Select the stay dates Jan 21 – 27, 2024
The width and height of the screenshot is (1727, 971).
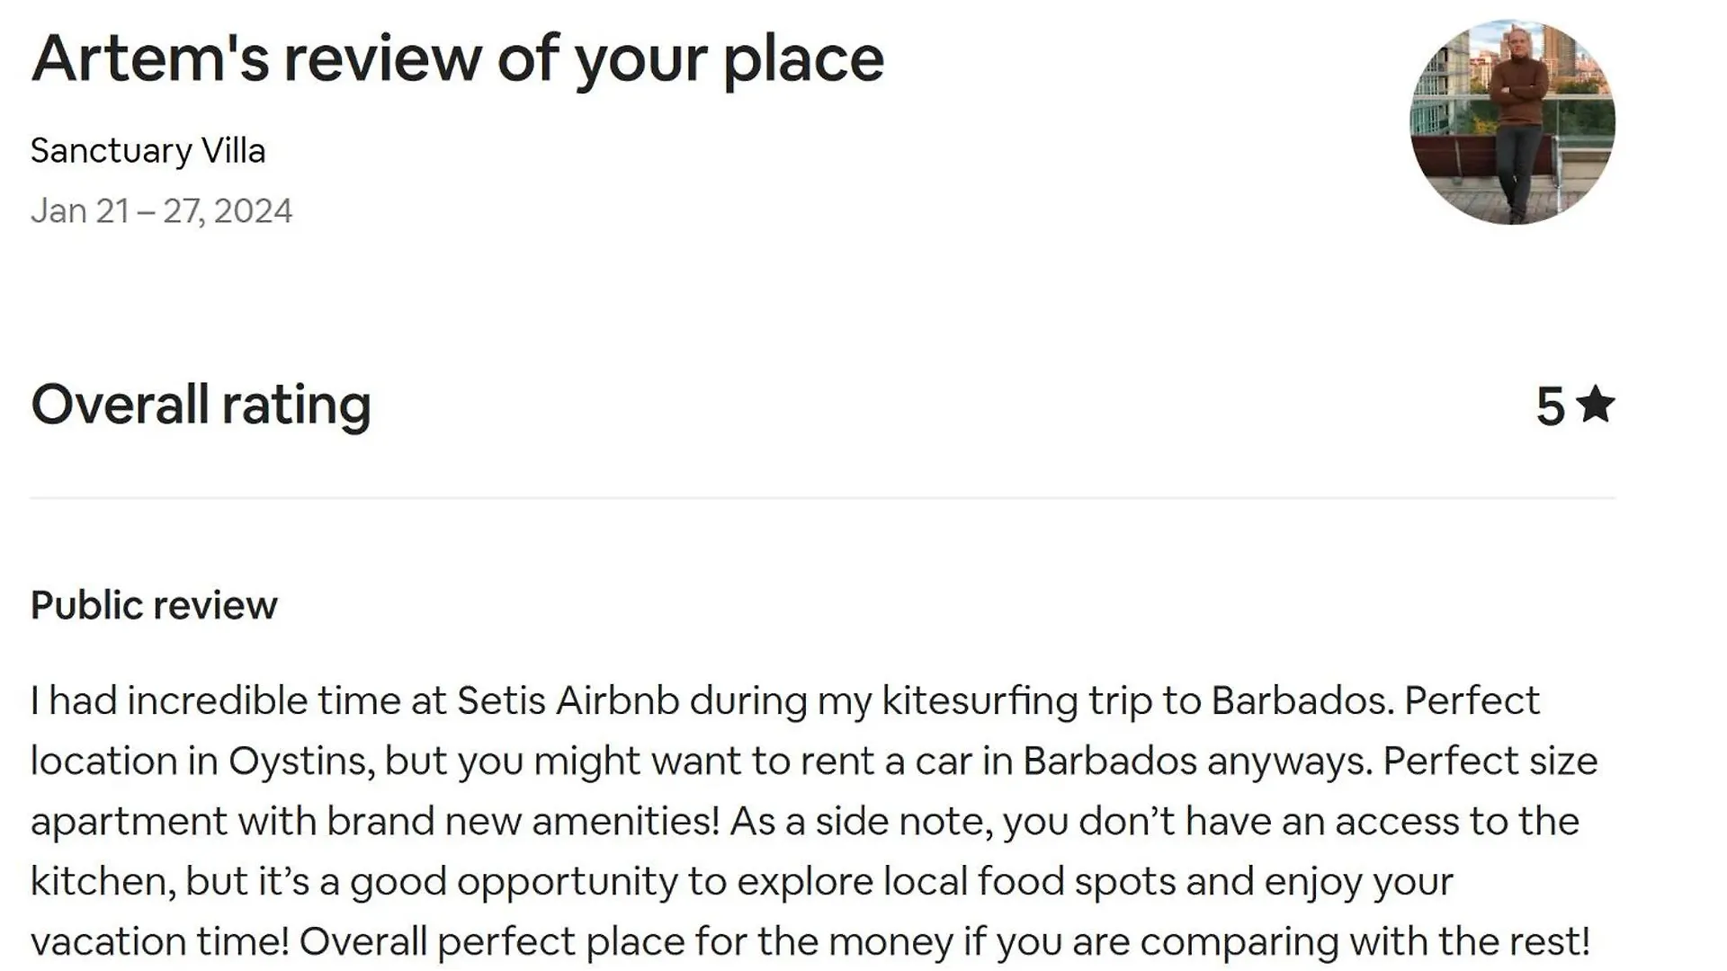(162, 211)
